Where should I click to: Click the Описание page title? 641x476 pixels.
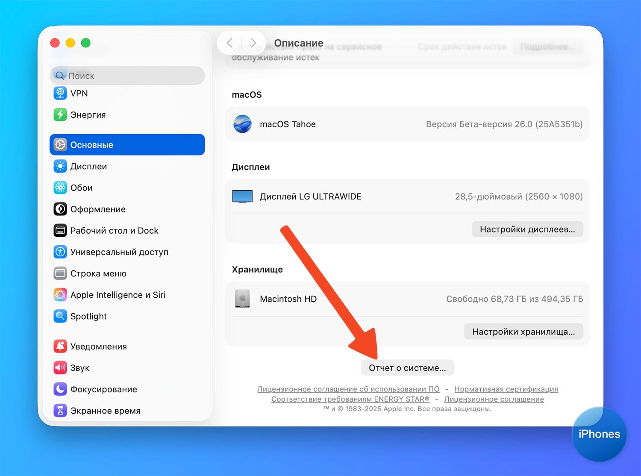point(299,43)
